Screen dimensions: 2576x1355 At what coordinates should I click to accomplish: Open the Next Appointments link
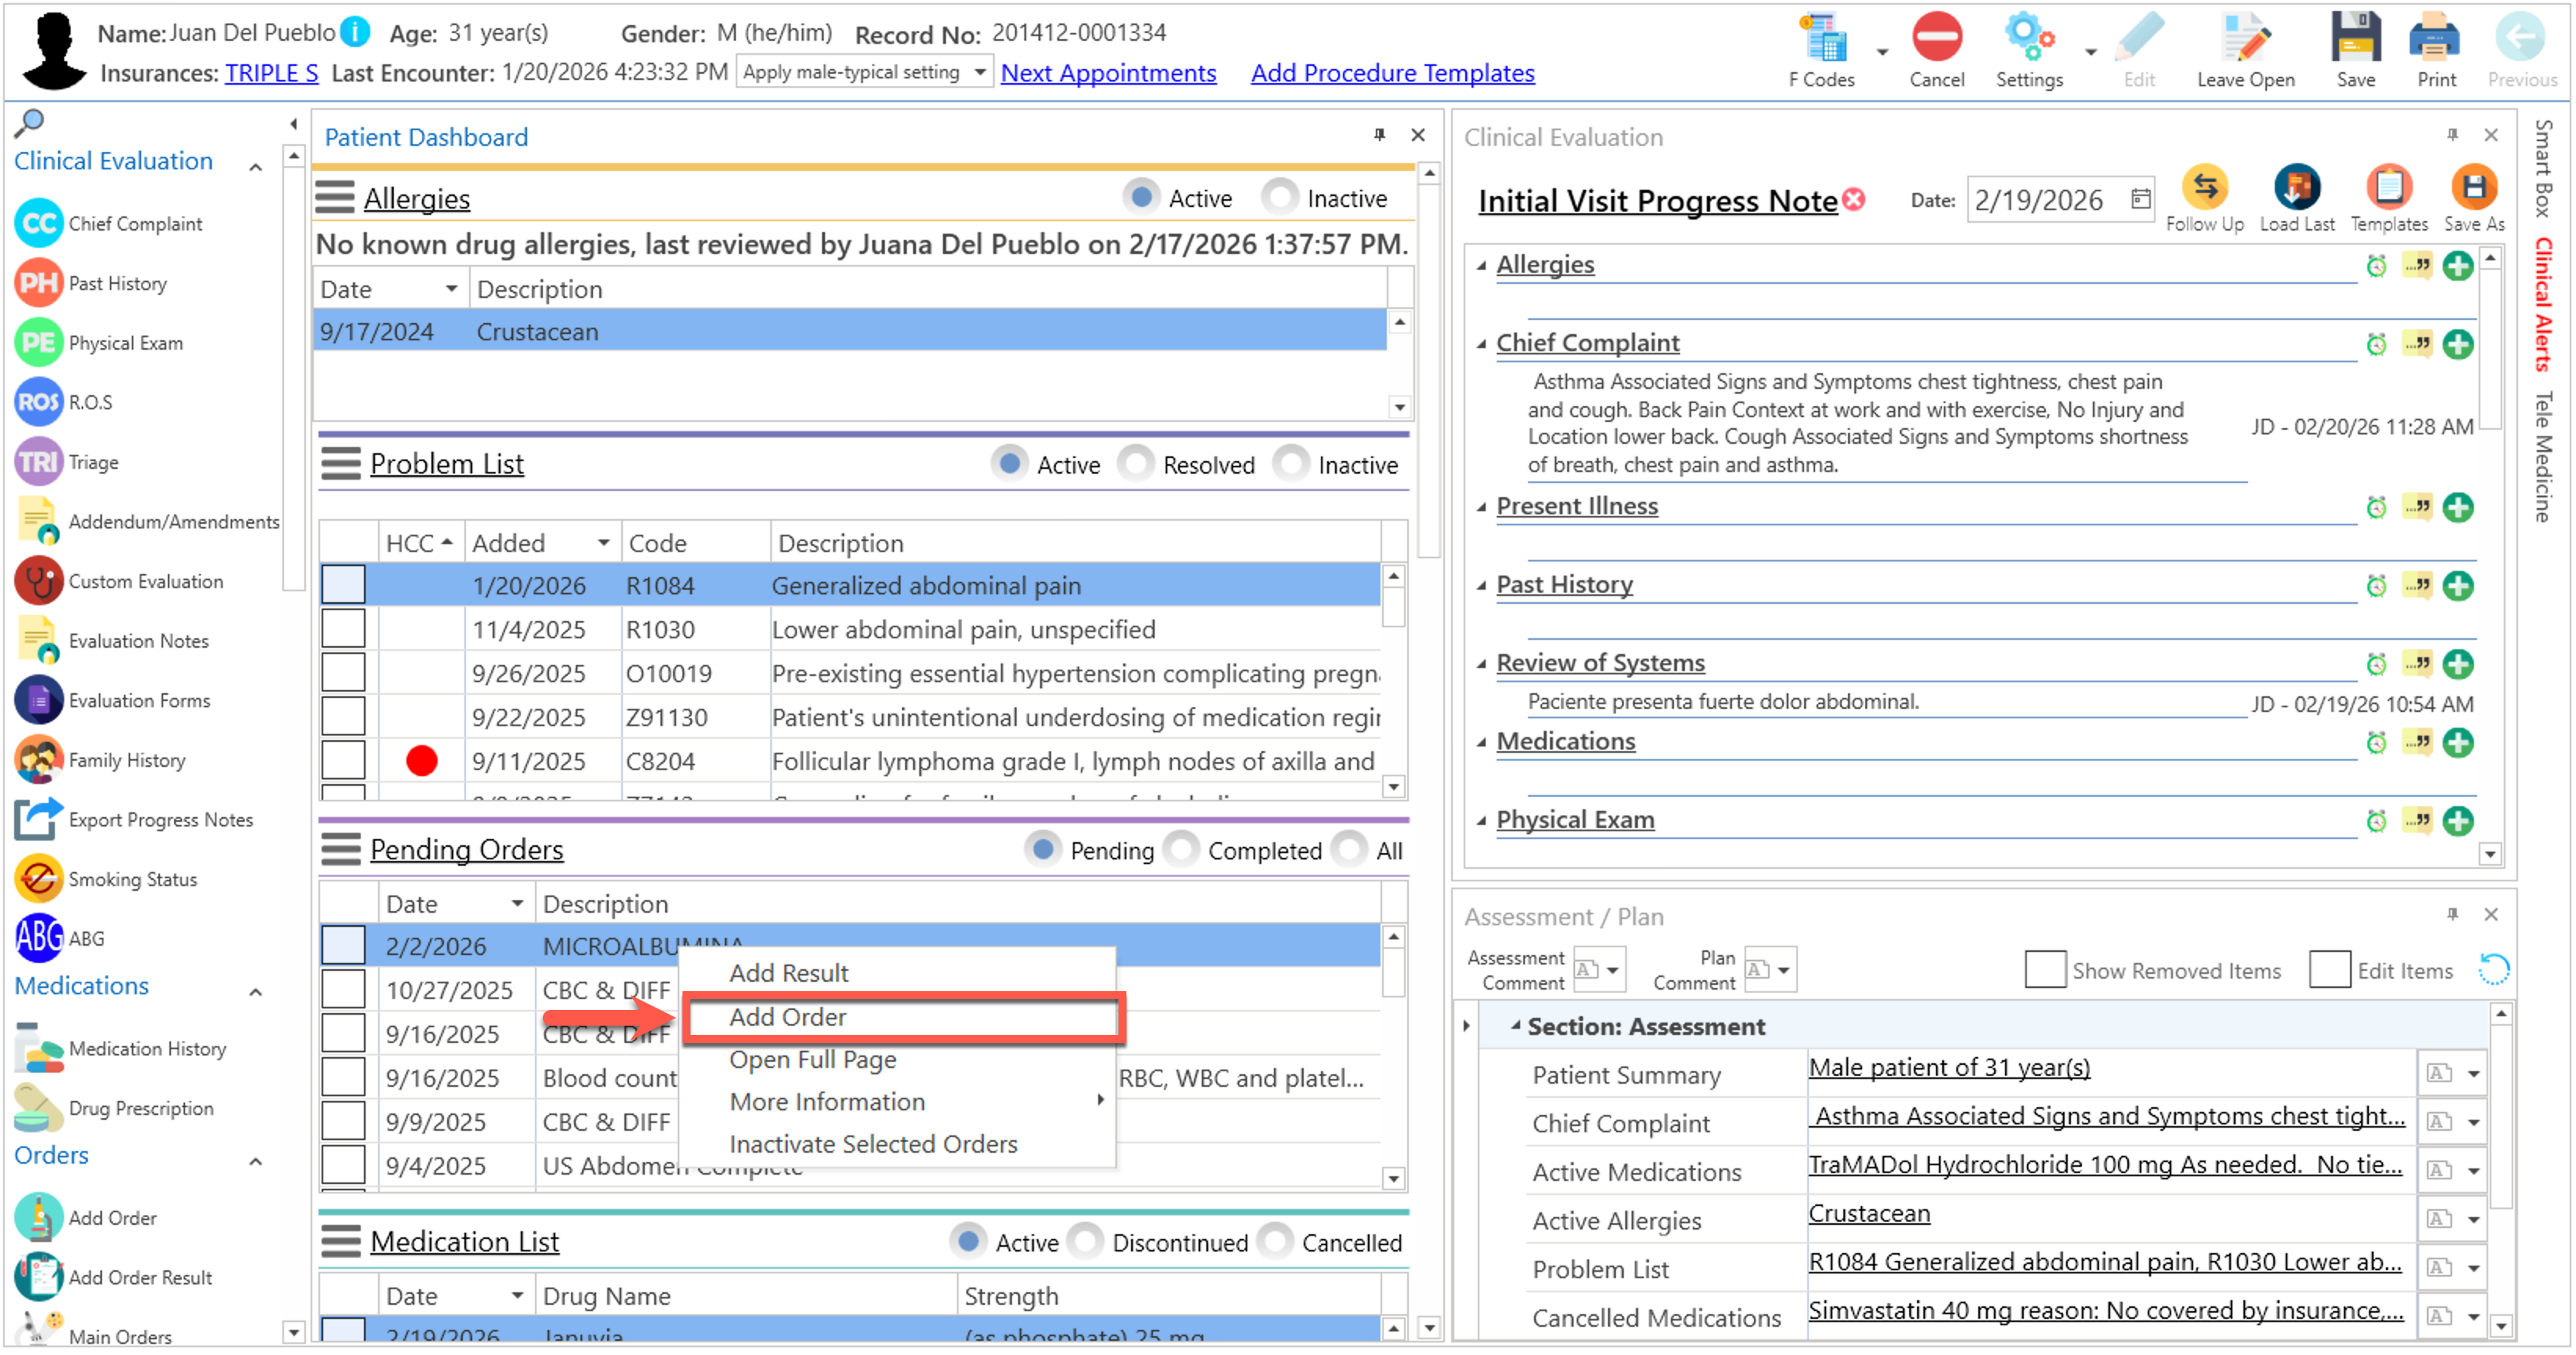pyautogui.click(x=1108, y=73)
